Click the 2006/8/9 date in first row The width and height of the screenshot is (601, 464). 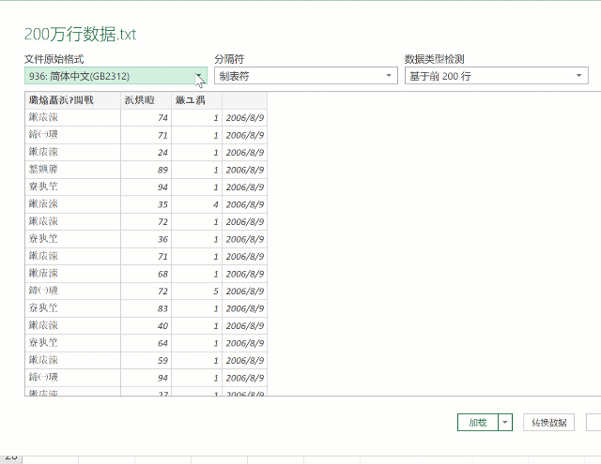click(x=244, y=117)
